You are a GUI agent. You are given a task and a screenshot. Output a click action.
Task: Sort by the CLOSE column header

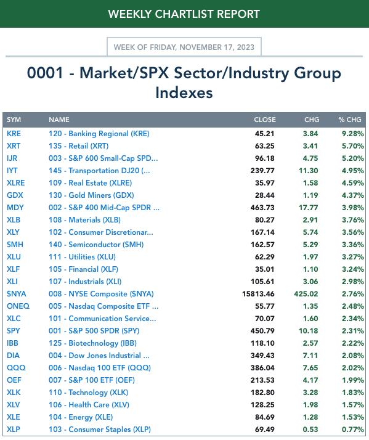coord(265,120)
